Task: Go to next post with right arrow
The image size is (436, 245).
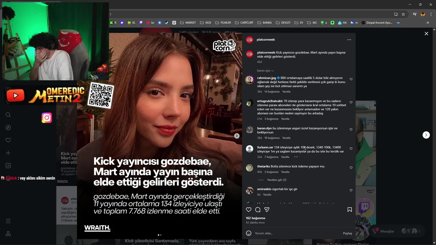Action: (x=426, y=135)
